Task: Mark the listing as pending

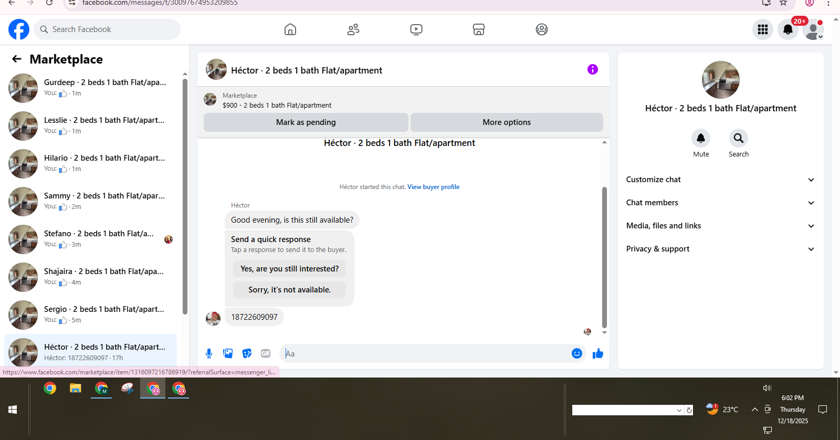Action: (306, 122)
